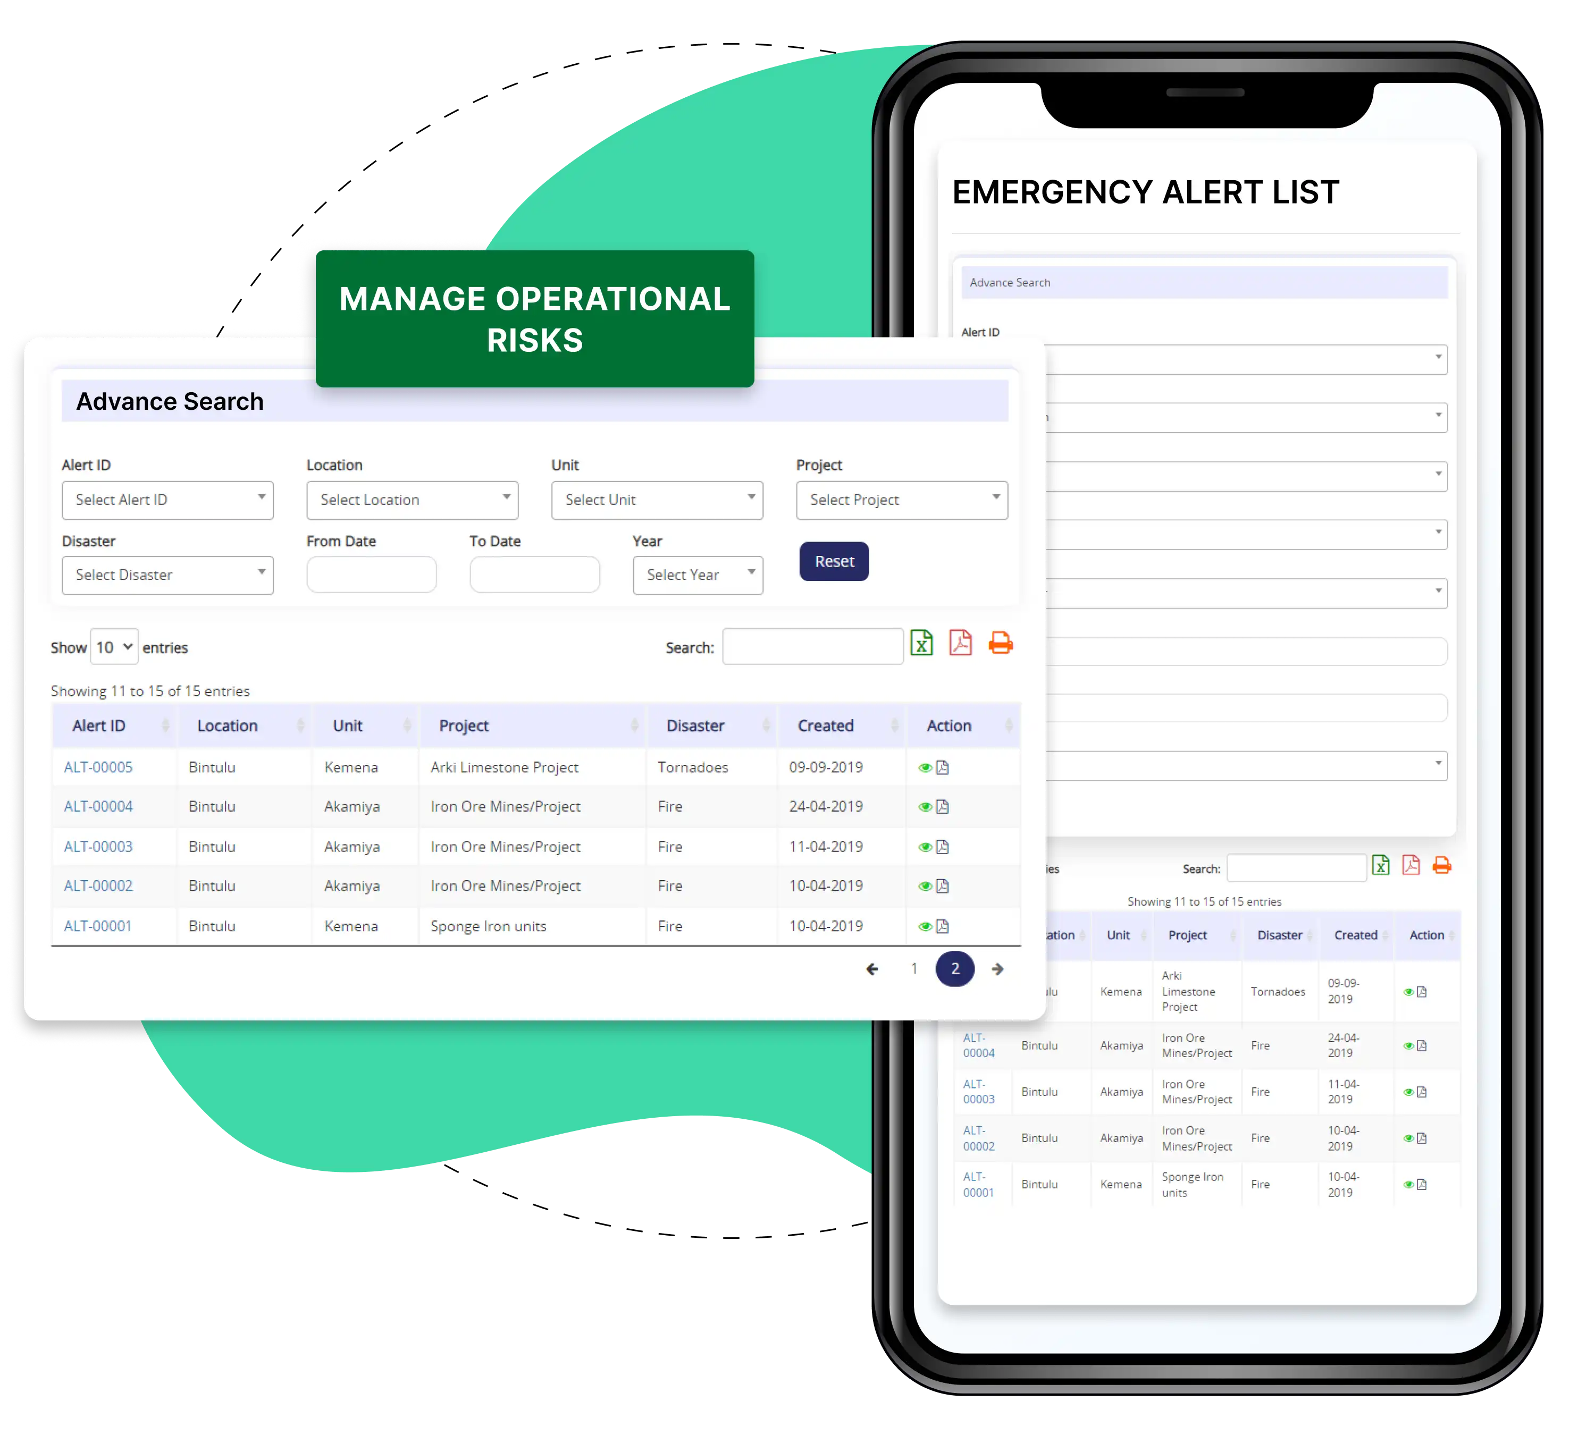This screenshot has width=1595, height=1435.
Task: Expand the Location dropdown
Action: (414, 501)
